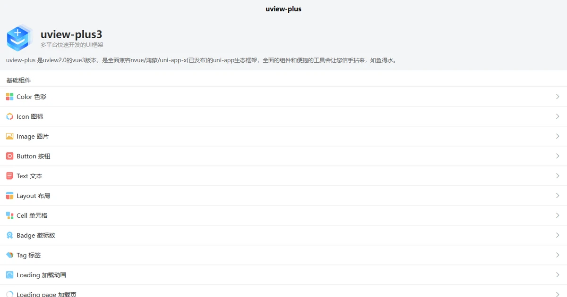Click the Color 色彩 grid icon
The width and height of the screenshot is (567, 297).
9,97
